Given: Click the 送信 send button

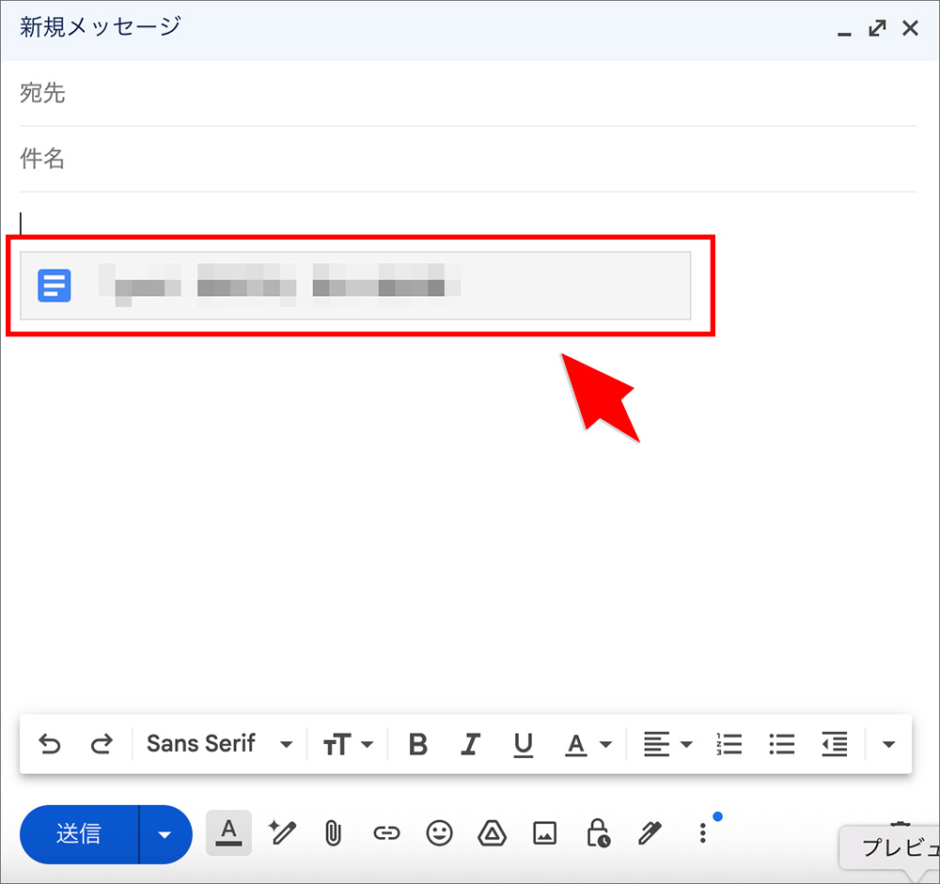Looking at the screenshot, I should click(x=80, y=833).
